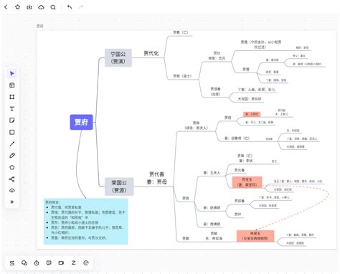Open the templates panel icon
This screenshot has width=340, height=274.
pos(12,85)
